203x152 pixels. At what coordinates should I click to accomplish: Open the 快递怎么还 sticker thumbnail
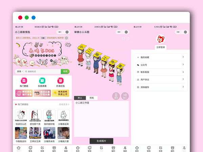(x=21, y=116)
